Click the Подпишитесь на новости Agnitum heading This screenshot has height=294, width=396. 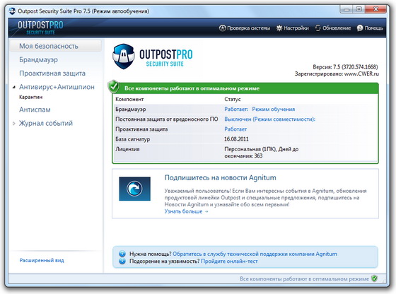click(220, 177)
